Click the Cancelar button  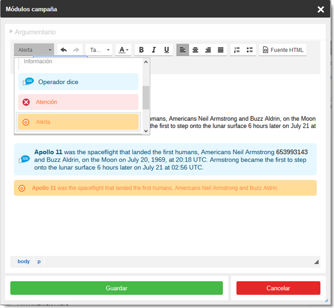(278, 288)
